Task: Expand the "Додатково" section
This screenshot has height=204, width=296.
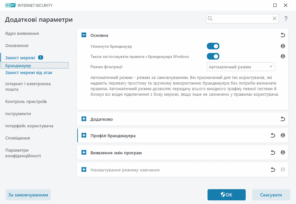Action: (84, 119)
